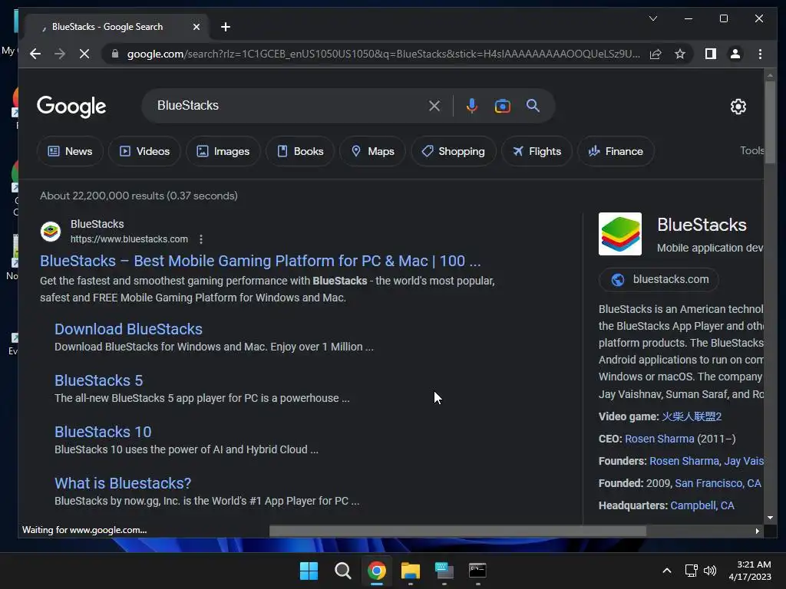Filter results by Flights
Image resolution: width=786 pixels, height=589 pixels.
(537, 151)
